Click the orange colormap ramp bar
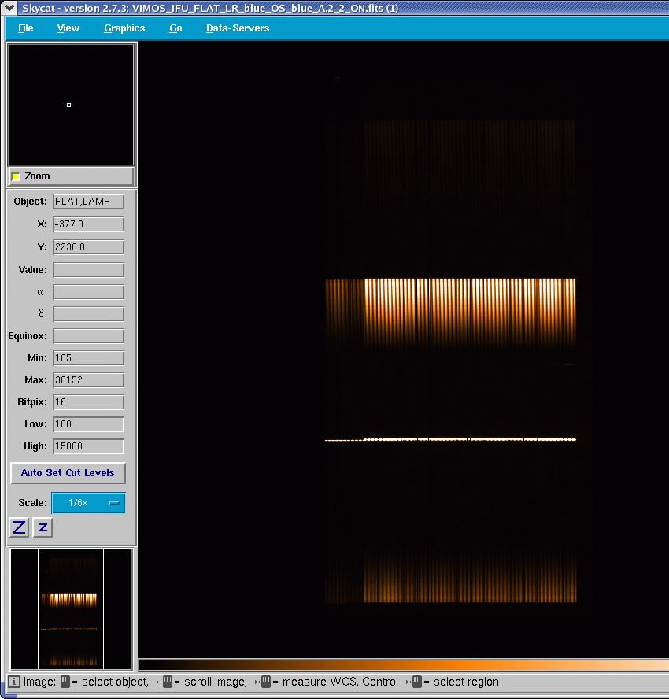 point(403,666)
